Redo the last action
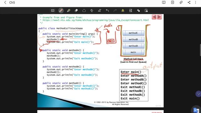 pyautogui.click(x=115, y=10)
